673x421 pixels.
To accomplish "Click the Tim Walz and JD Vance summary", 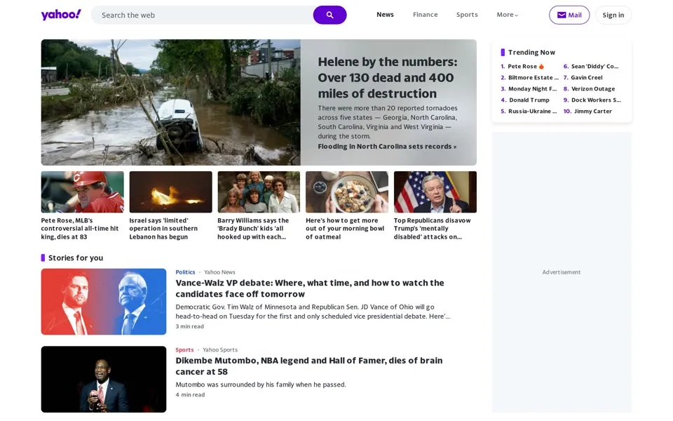I will (313, 312).
